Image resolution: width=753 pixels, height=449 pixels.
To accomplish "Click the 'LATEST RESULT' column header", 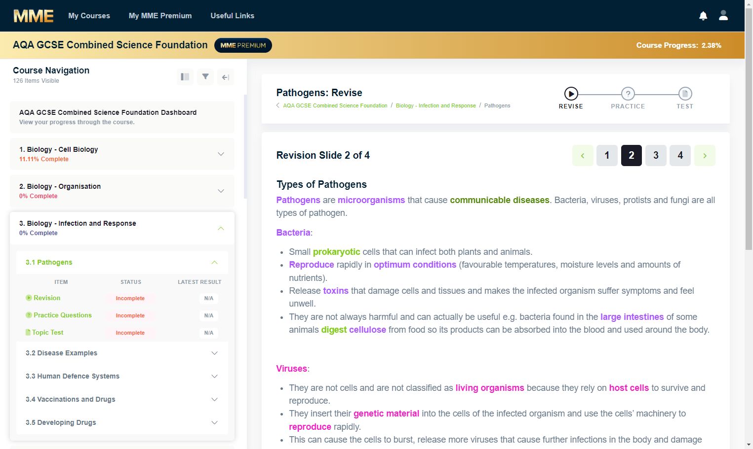I will tap(199, 282).
